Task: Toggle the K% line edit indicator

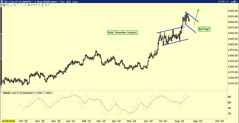Action: pos(52,93)
